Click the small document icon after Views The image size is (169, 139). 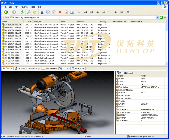click(x=80, y=12)
